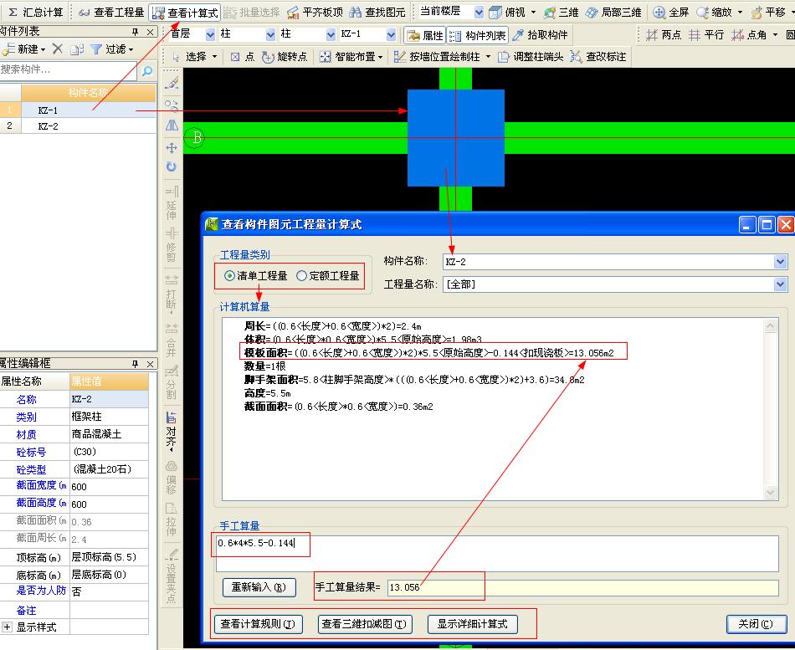
Task: Click 调整柱端头 adjust column end tool
Action: click(531, 57)
